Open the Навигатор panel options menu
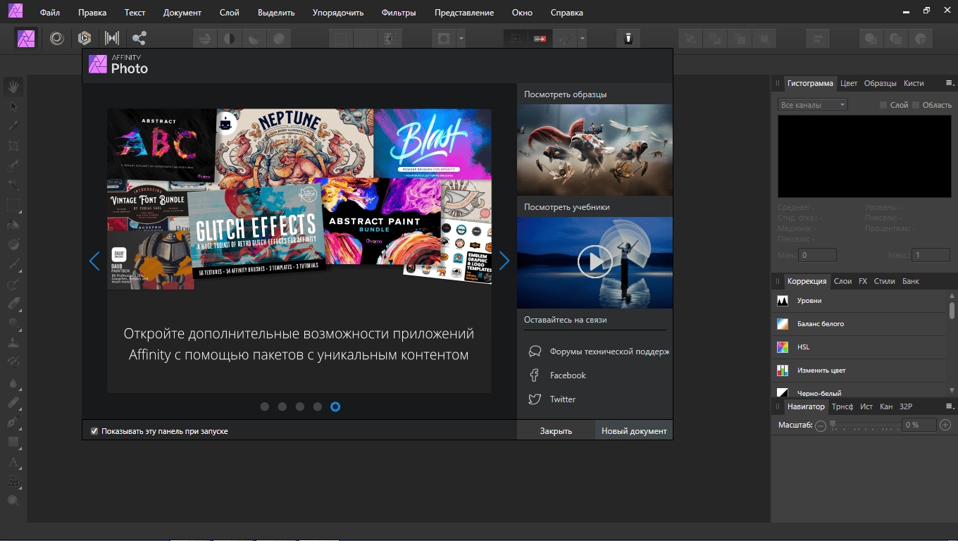This screenshot has height=541, width=958. pyautogui.click(x=950, y=406)
